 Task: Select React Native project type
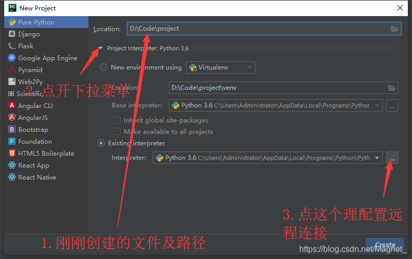pyautogui.click(x=46, y=178)
